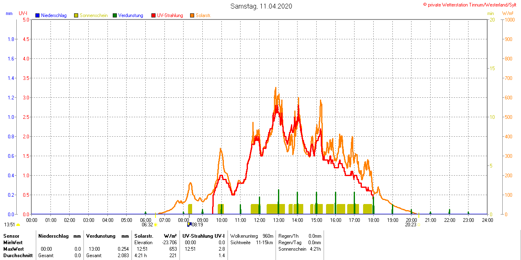
Task: Click the small moon icon beside 08:19
Action: pyautogui.click(x=189, y=224)
